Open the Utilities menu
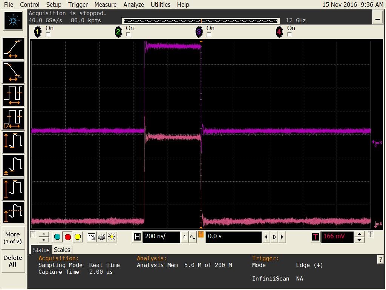386x290 pixels. 160,5
